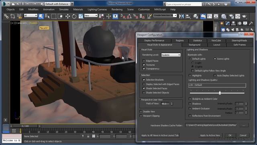Image resolution: width=257 pixels, height=145 pixels.
Task: Uncheck the Textures checkbox
Action: click(x=144, y=65)
